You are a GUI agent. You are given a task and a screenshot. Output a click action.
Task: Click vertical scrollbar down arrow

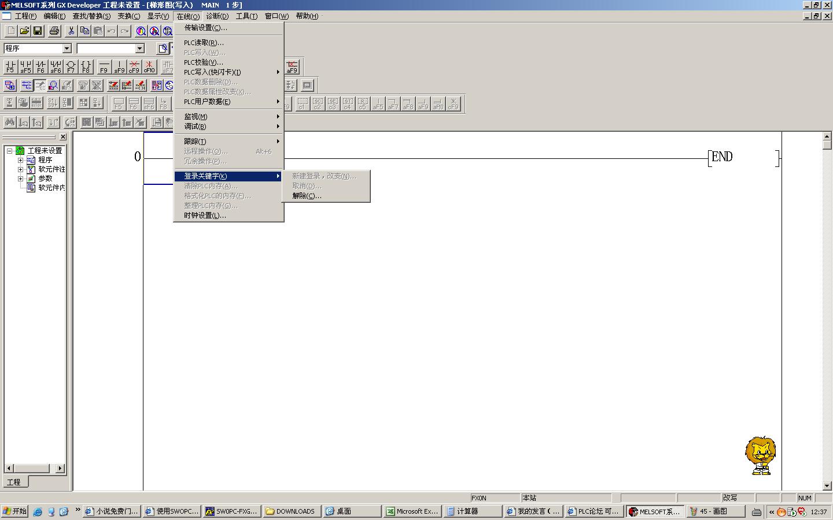click(x=827, y=486)
